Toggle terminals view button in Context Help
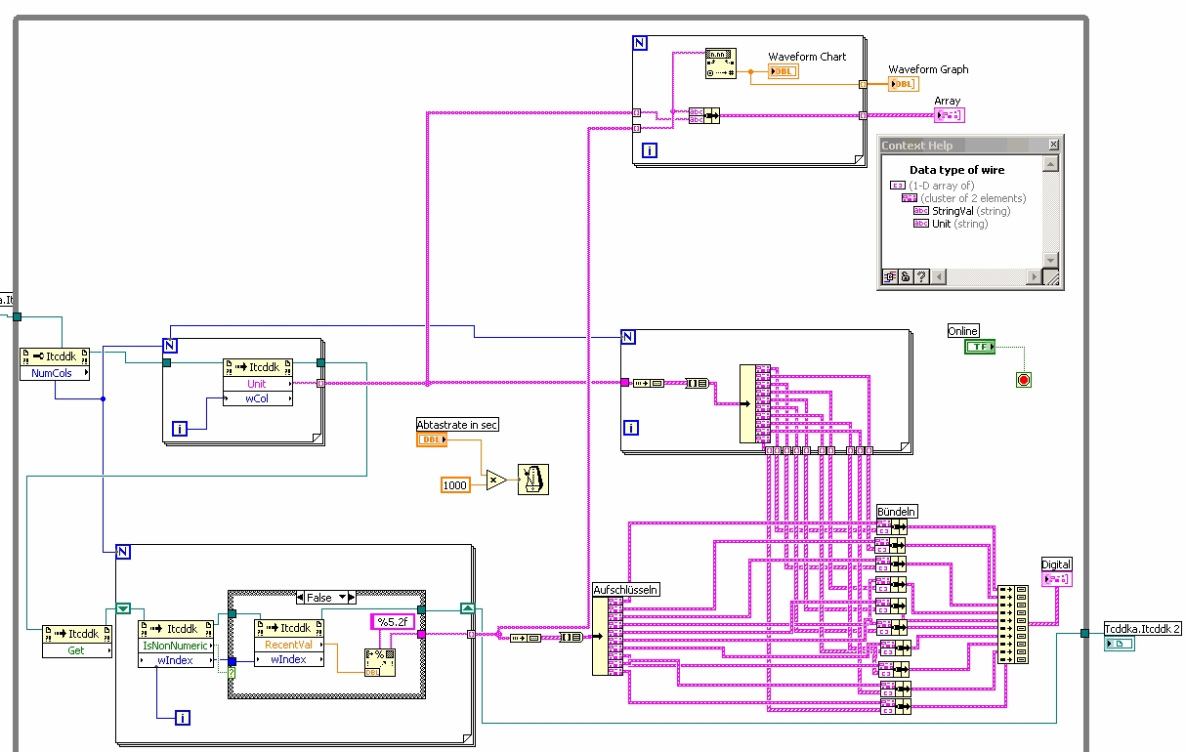The width and height of the screenshot is (1186, 752). (x=889, y=276)
